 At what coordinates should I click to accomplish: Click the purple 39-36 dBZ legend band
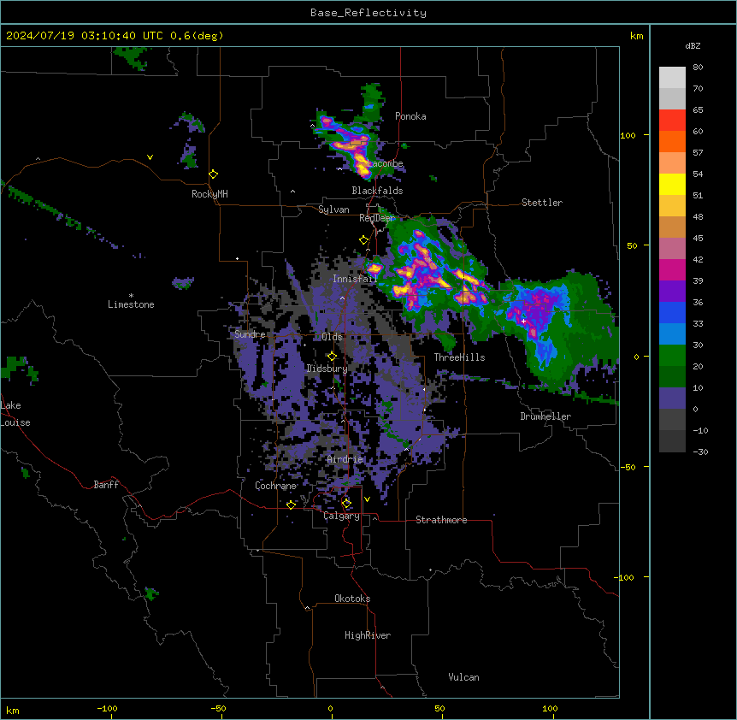pyautogui.click(x=672, y=292)
